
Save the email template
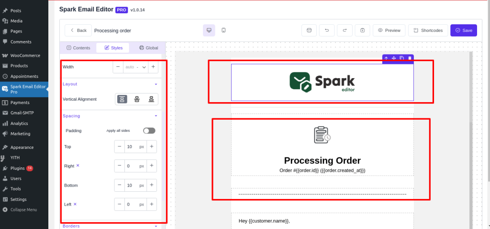(464, 30)
